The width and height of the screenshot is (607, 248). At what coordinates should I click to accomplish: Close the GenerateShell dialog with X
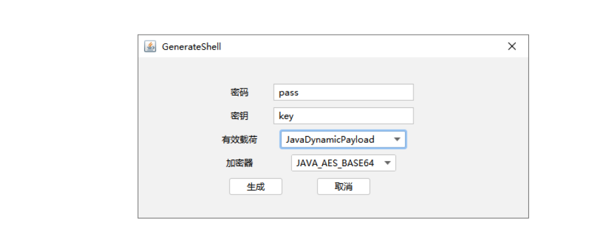click(512, 46)
